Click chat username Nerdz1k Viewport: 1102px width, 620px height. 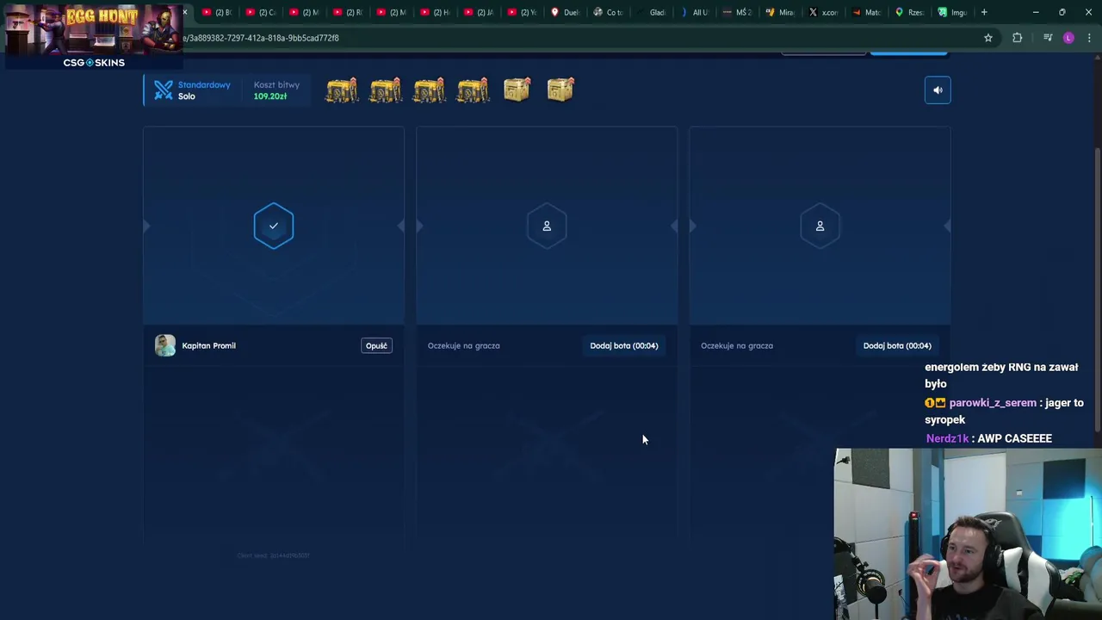[x=947, y=438]
